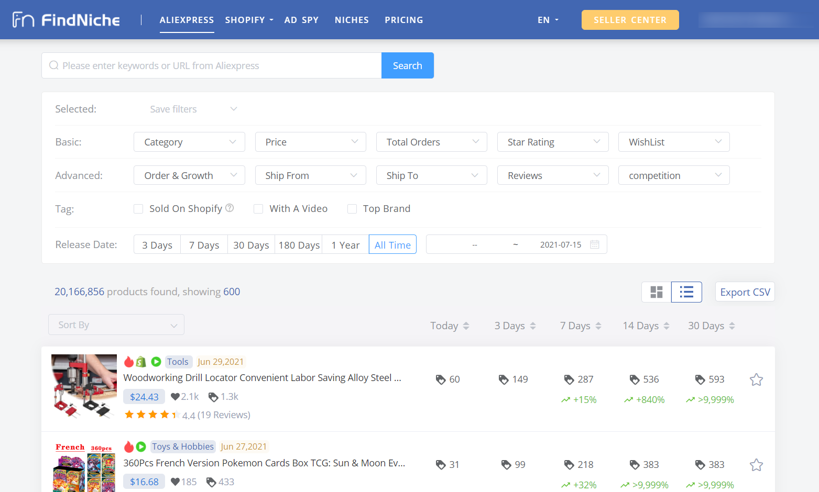Open the Price dropdown
The height and width of the screenshot is (492, 819).
click(311, 142)
